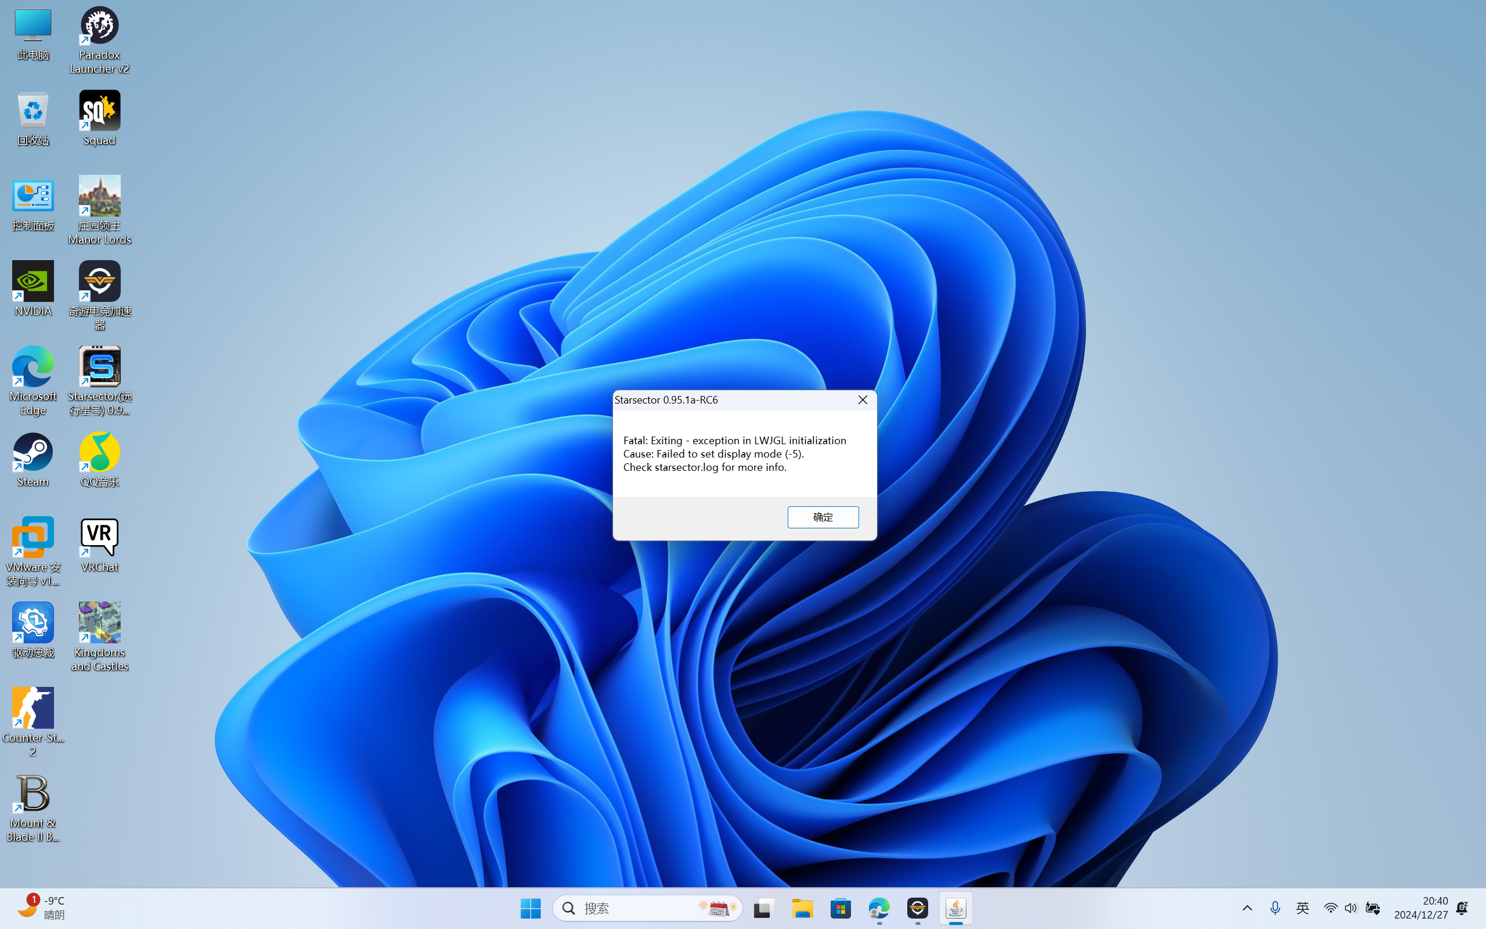Image resolution: width=1486 pixels, height=929 pixels.
Task: Select the Mount & Blade II shortcut
Action: [x=33, y=794]
